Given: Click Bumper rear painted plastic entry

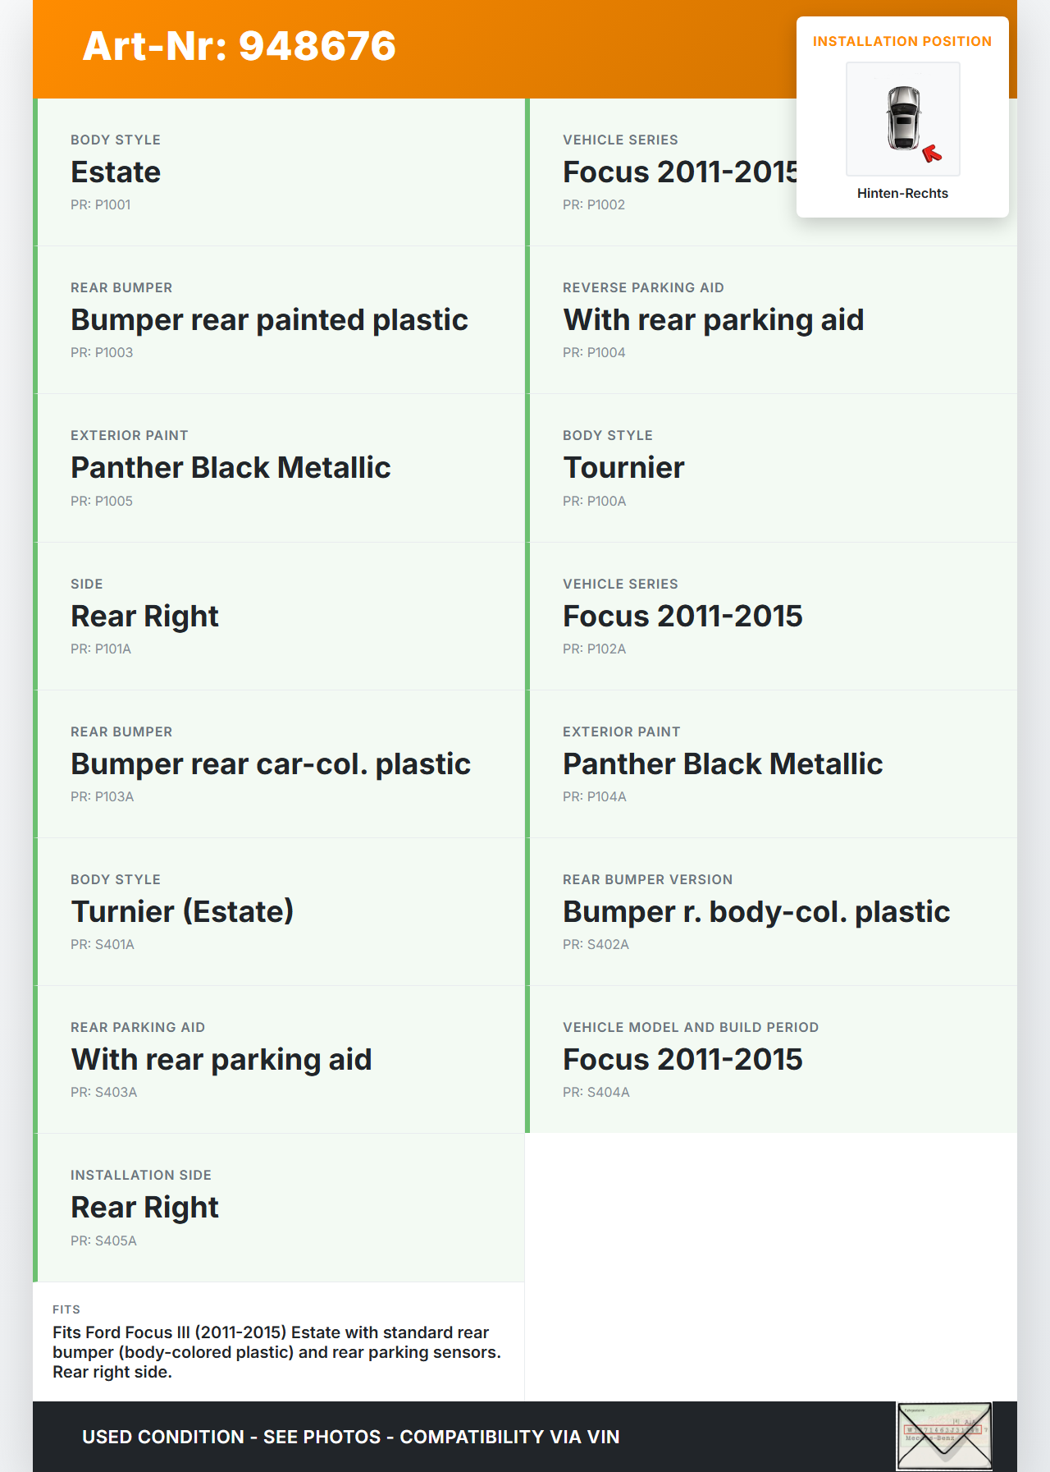Looking at the screenshot, I should (x=269, y=320).
